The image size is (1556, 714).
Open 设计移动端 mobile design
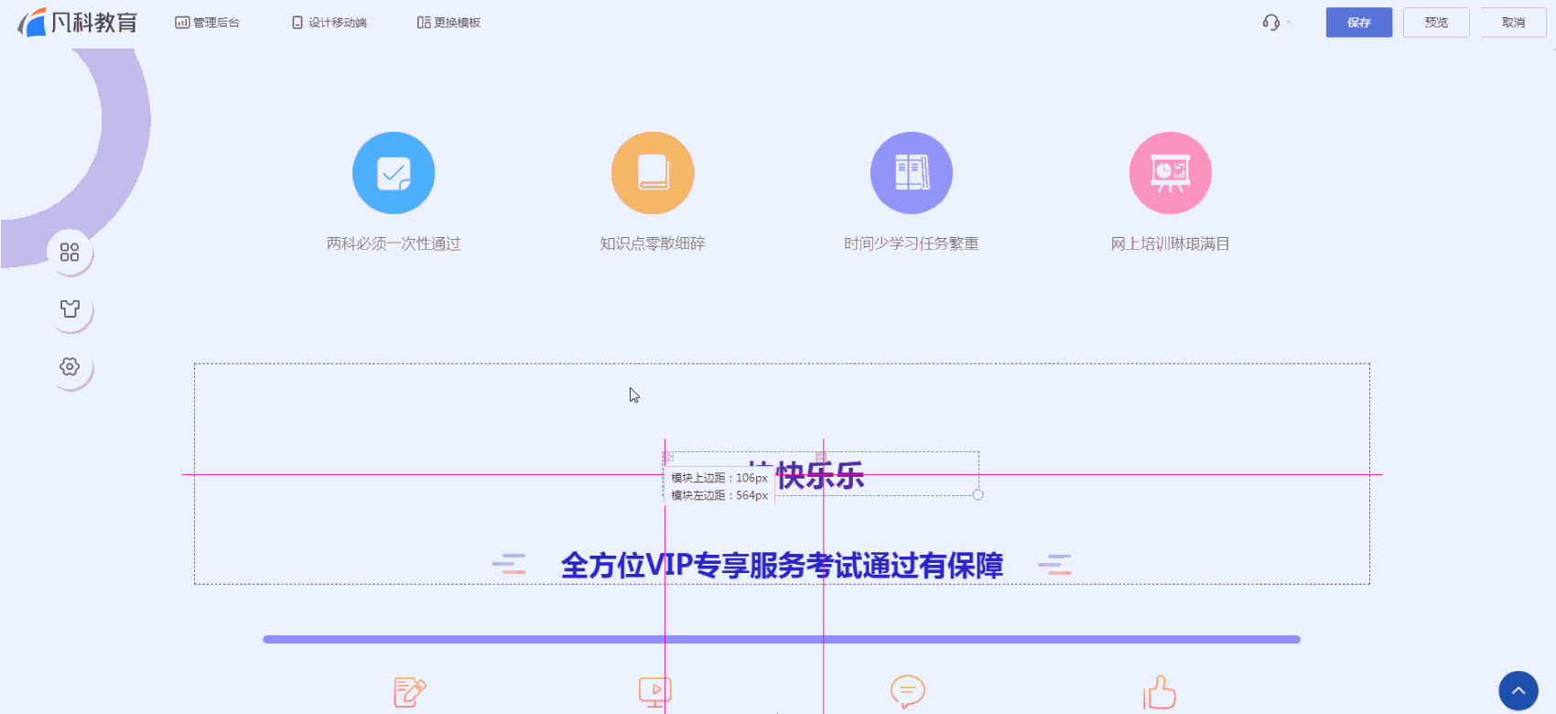click(x=330, y=23)
